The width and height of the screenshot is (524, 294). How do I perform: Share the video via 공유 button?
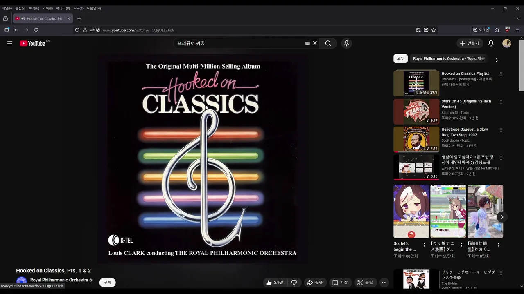(x=315, y=283)
